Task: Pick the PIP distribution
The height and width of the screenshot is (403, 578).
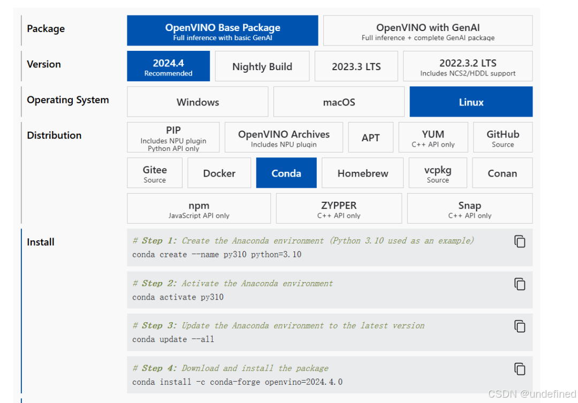Action: tap(173, 137)
